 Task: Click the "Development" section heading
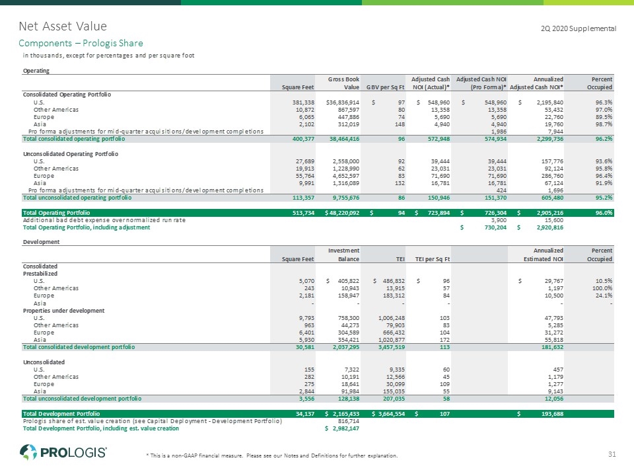(41, 242)
